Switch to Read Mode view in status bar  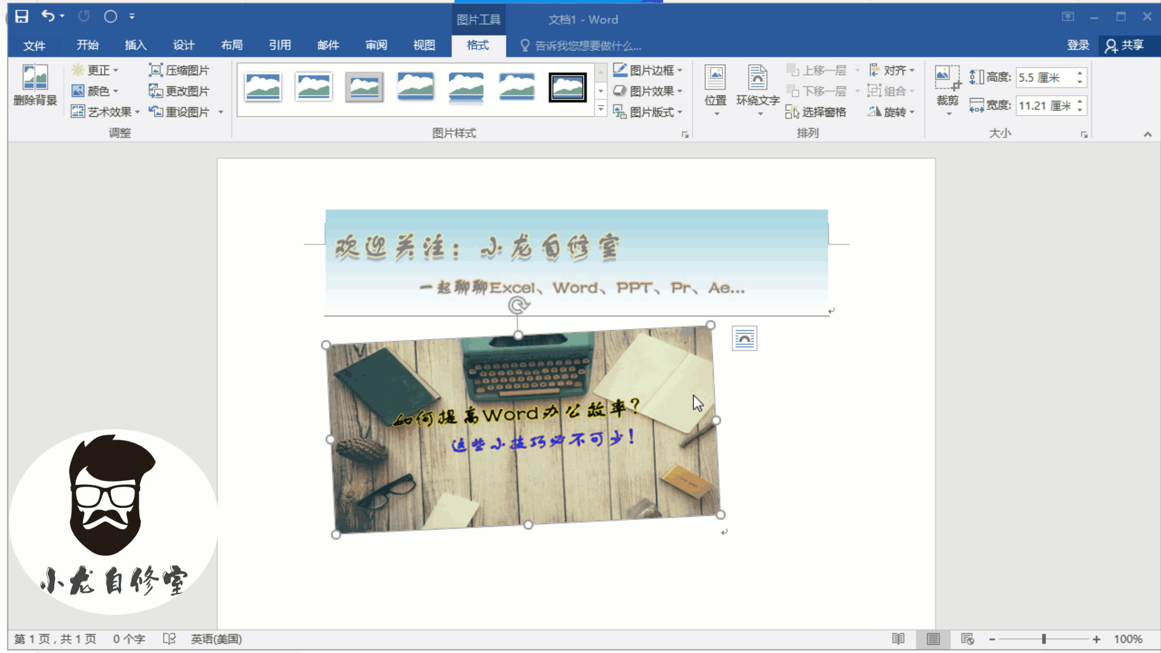[x=899, y=639]
